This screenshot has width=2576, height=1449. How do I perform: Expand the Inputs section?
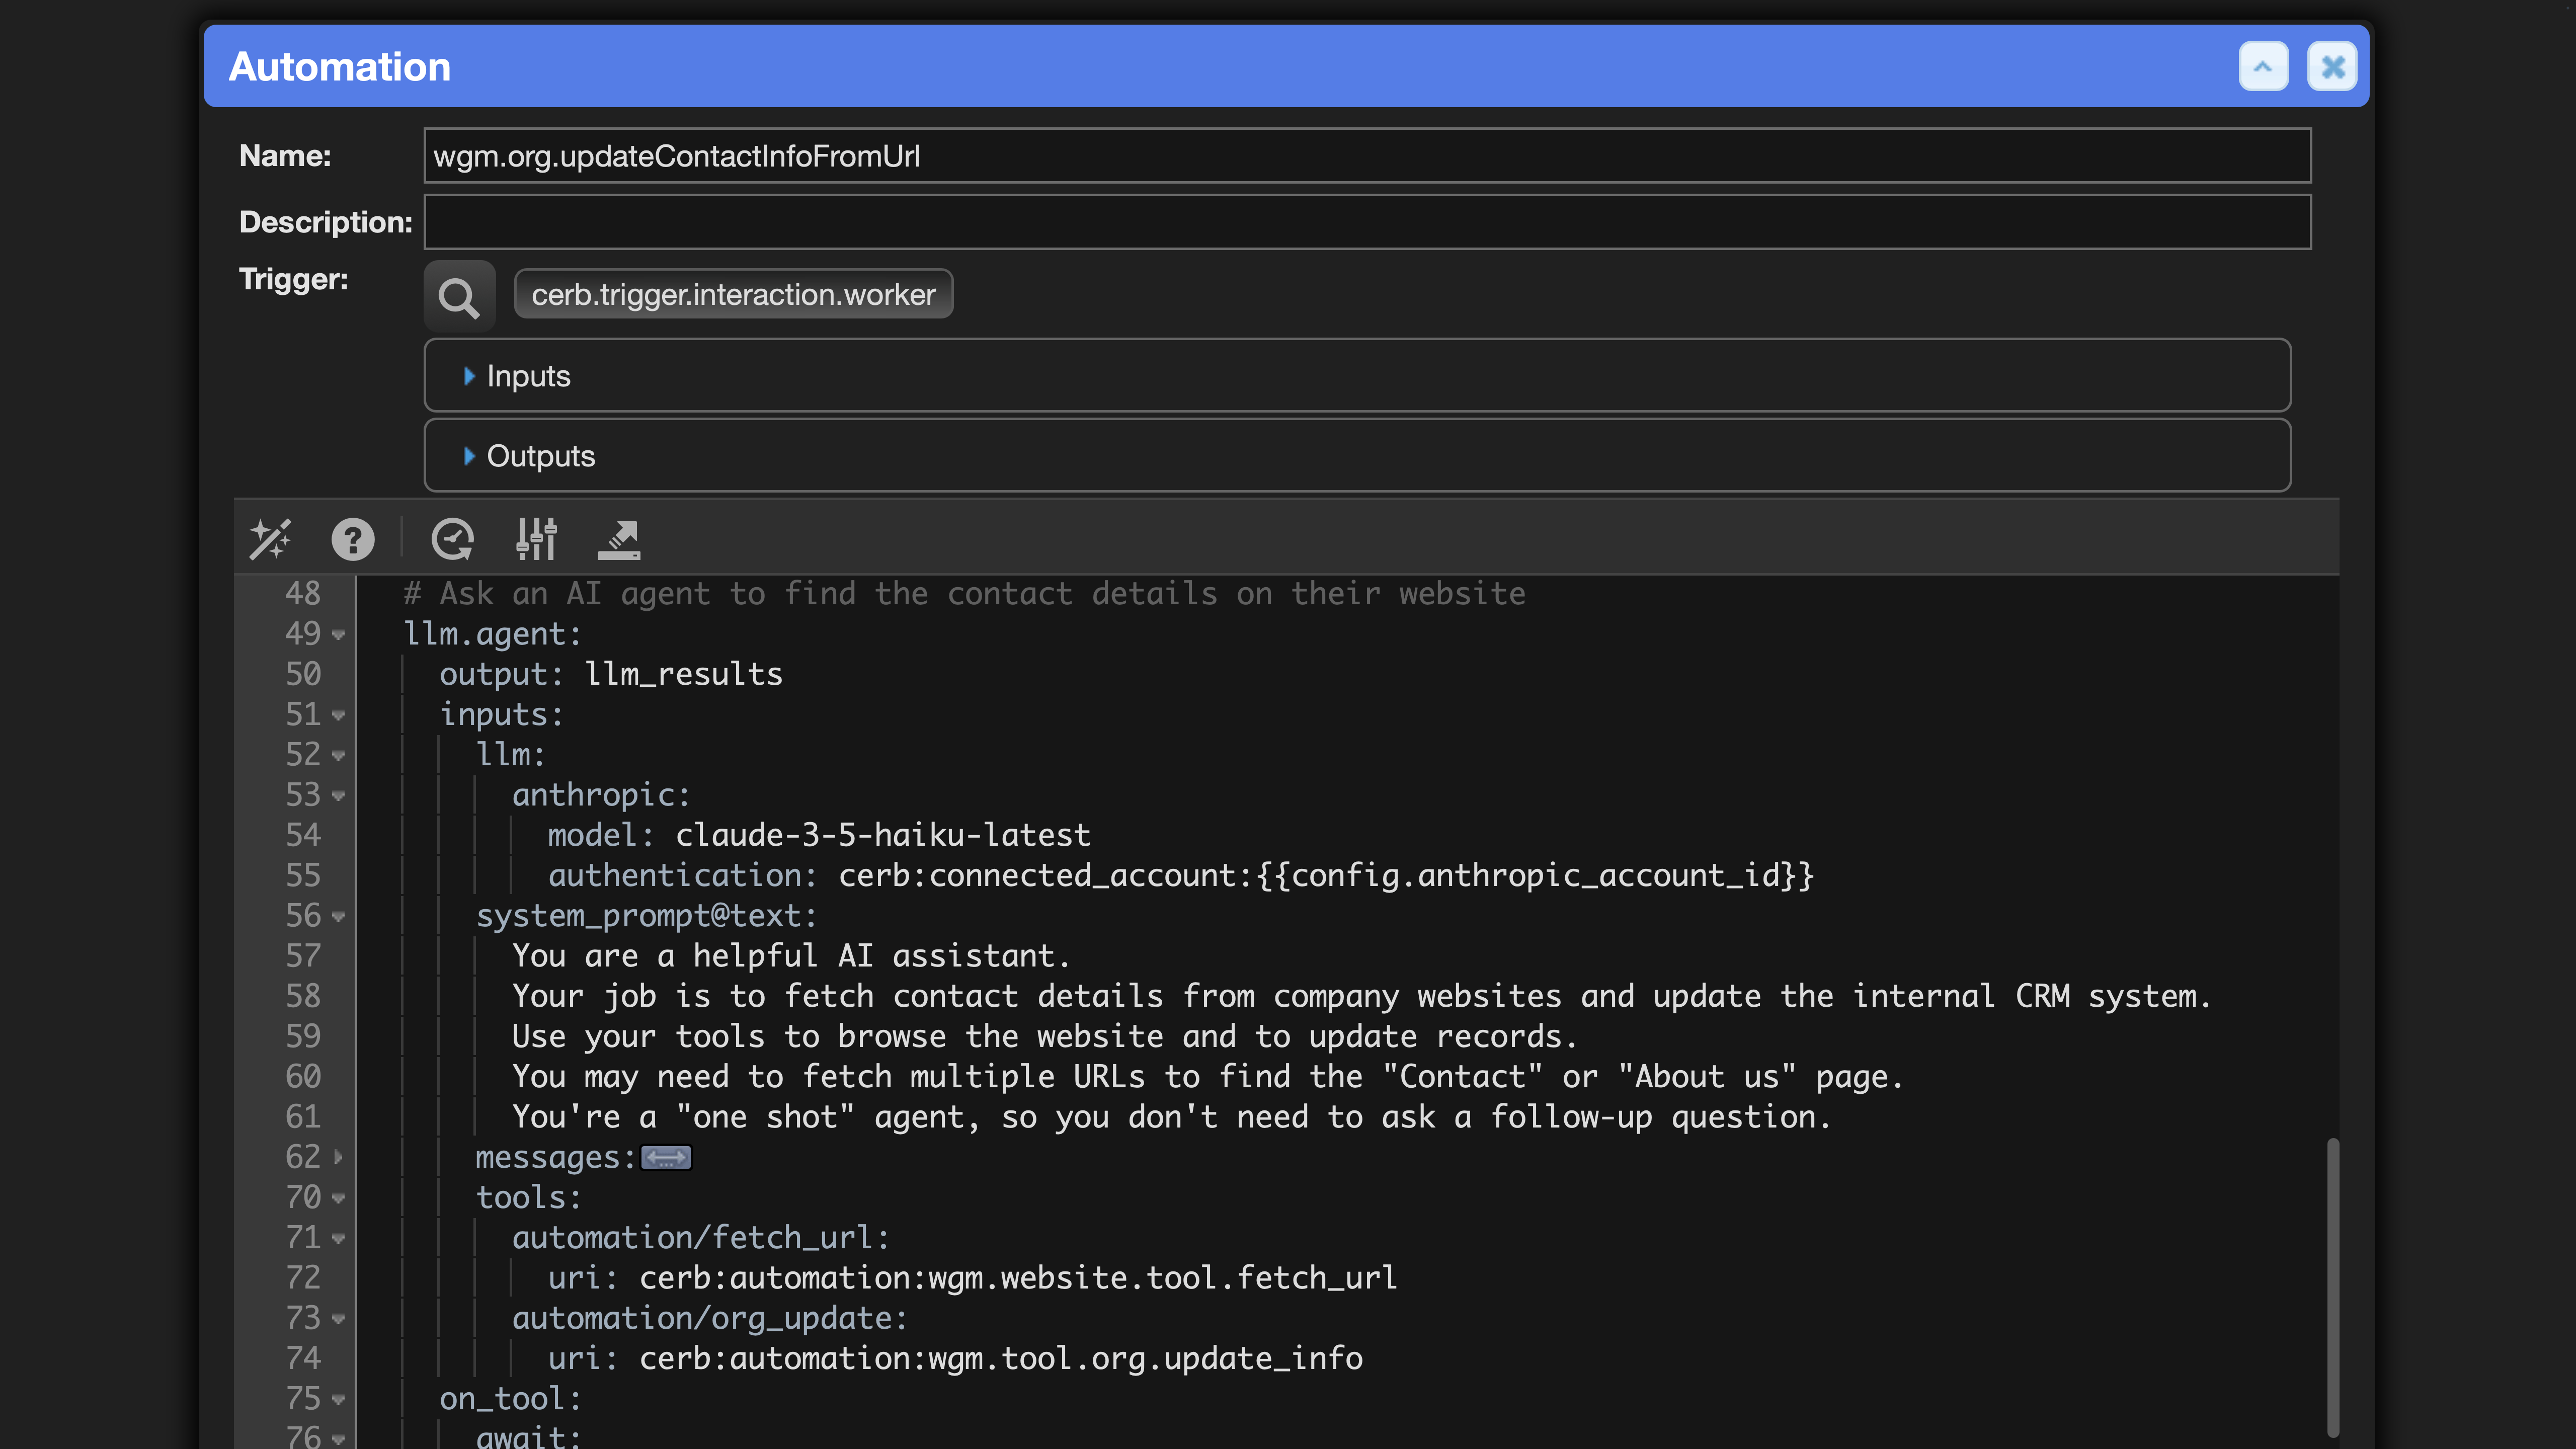coord(1357,376)
